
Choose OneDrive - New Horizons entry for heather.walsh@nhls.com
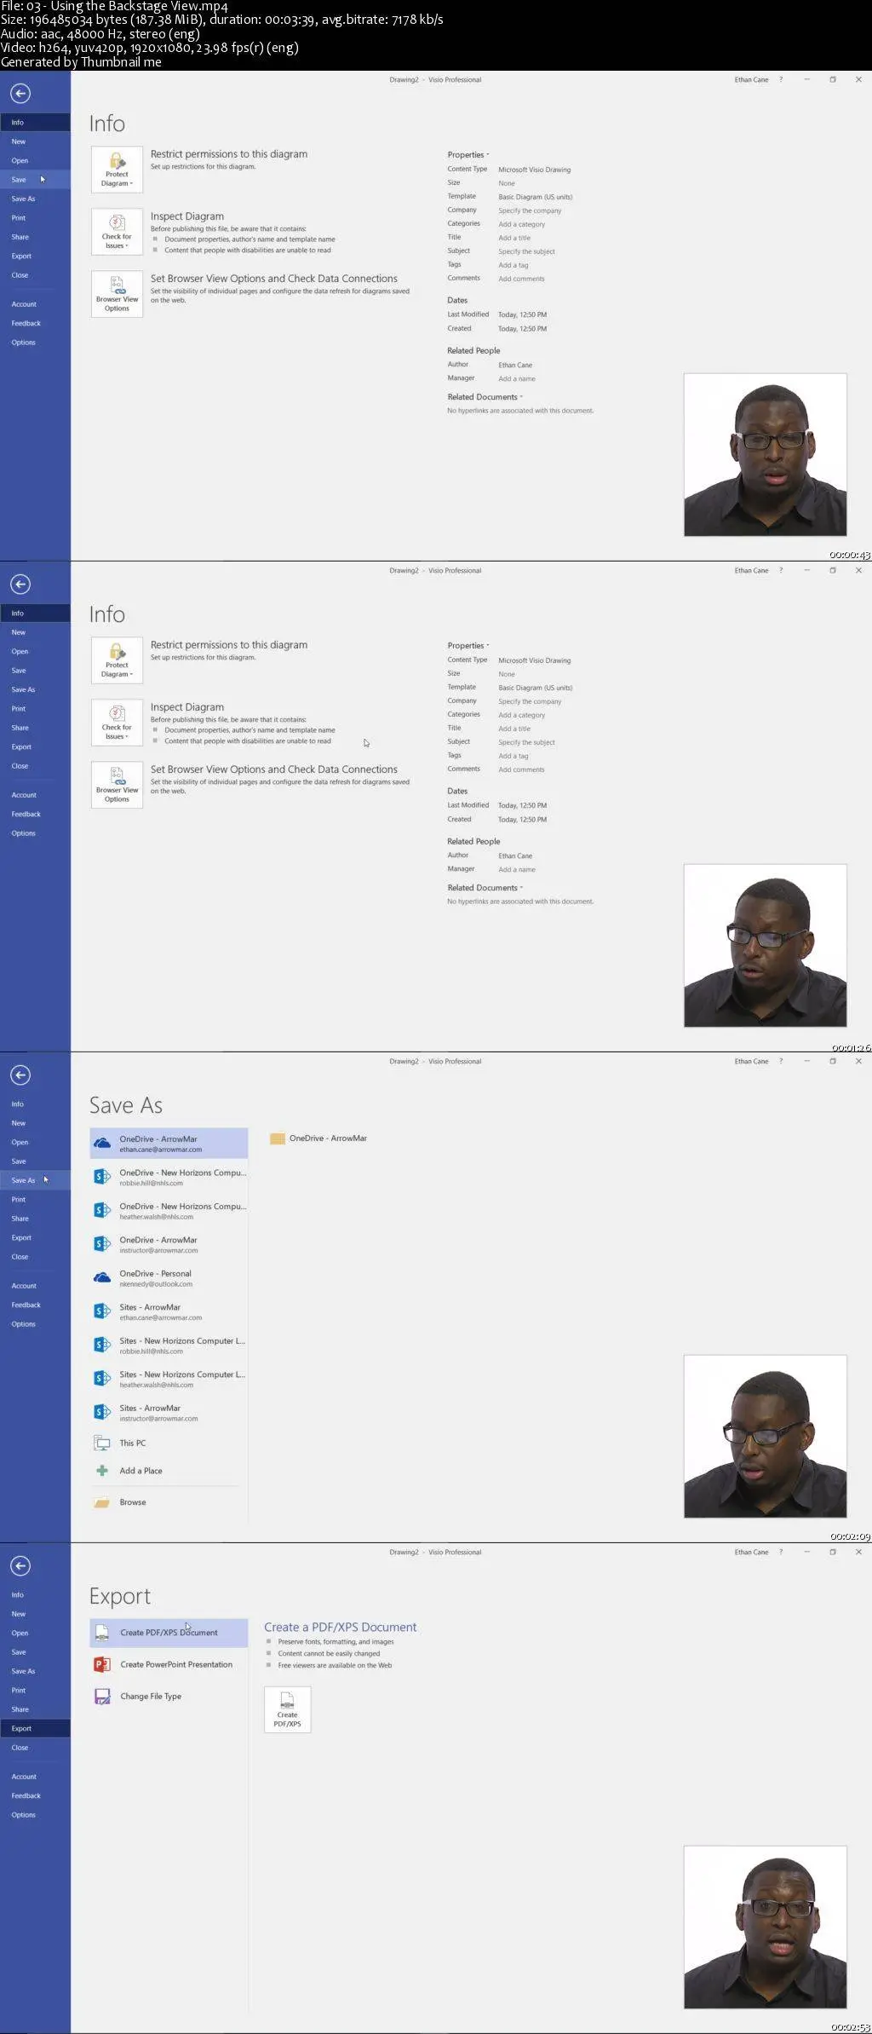pos(169,1210)
